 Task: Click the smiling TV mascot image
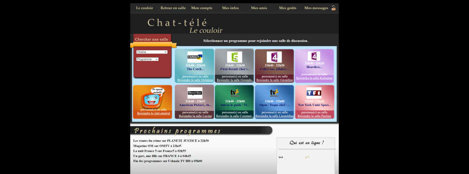pos(153,97)
